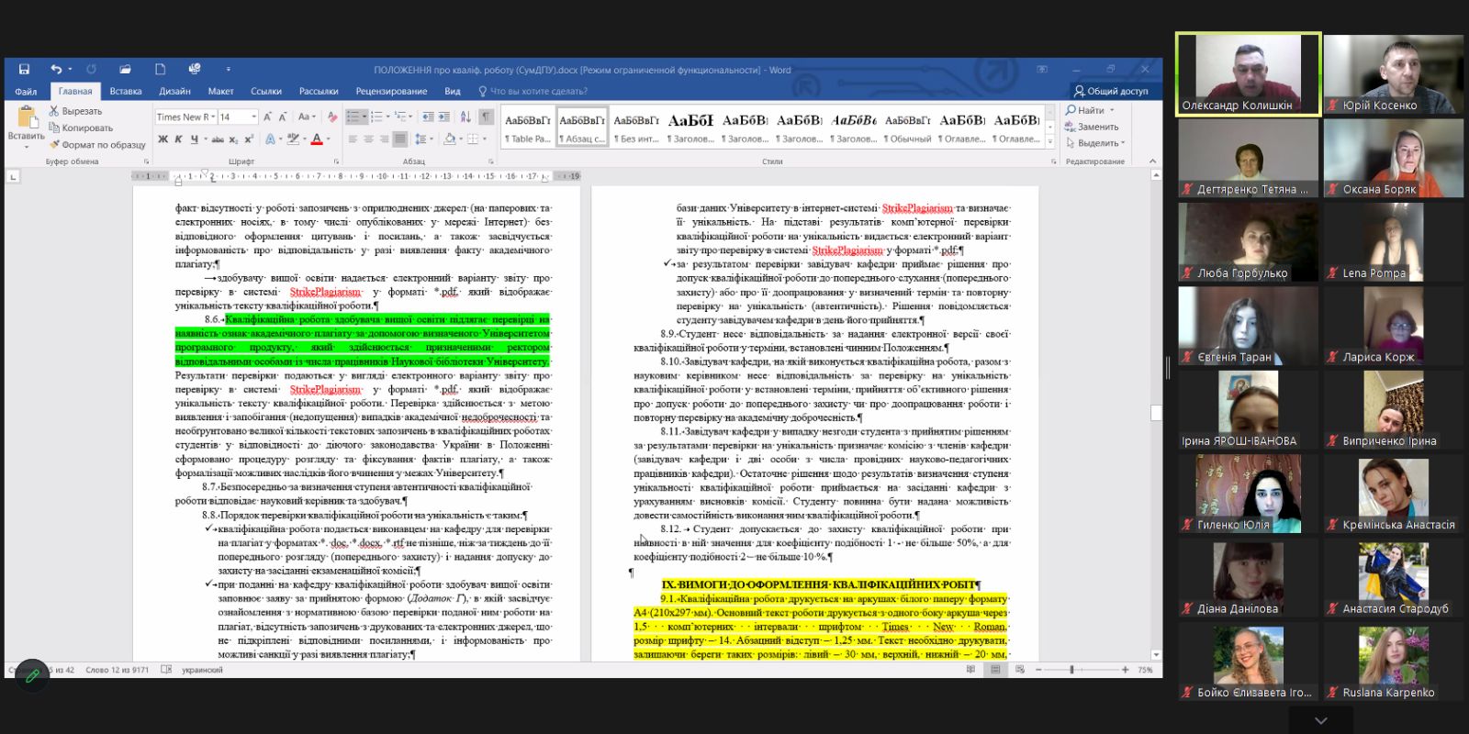1469x734 pixels.
Task: Toggle bulleted list button
Action: coord(353,117)
